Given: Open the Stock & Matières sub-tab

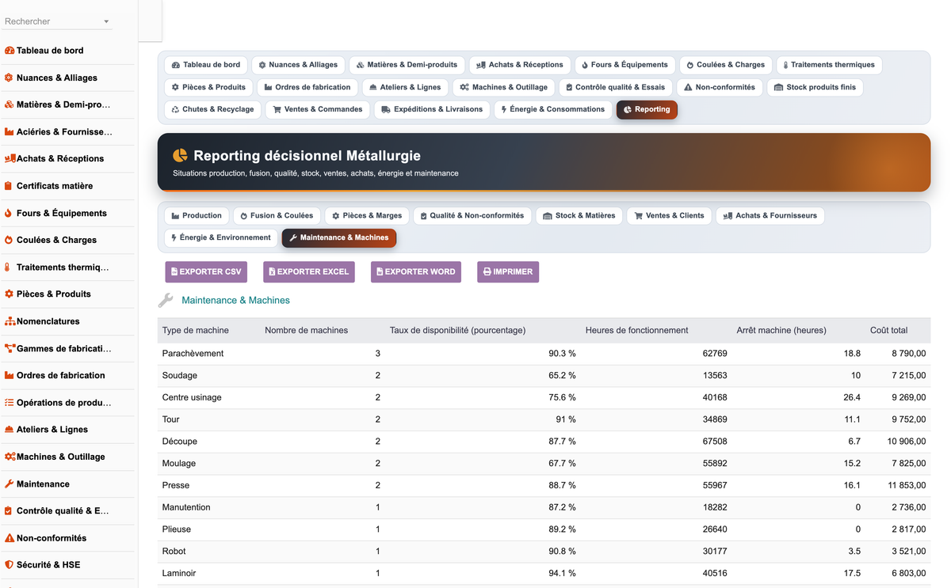Looking at the screenshot, I should pyautogui.click(x=579, y=215).
